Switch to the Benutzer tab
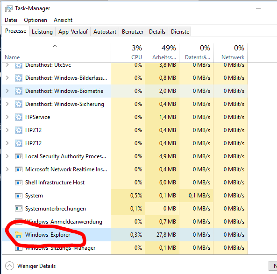The image size is (277, 274). [133, 32]
